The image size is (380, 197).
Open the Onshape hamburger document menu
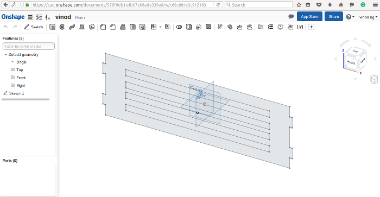pyautogui.click(x=30, y=17)
